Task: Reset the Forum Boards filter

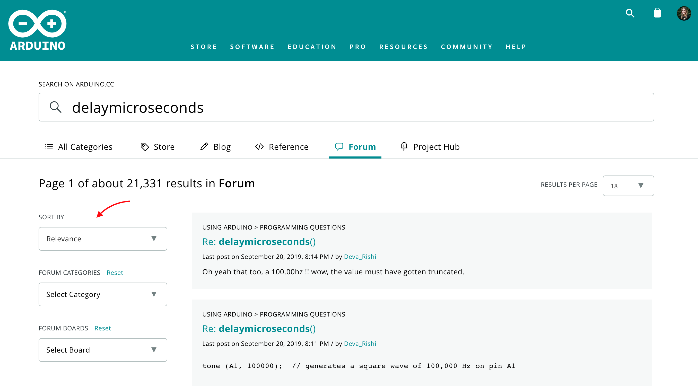Action: [x=103, y=328]
